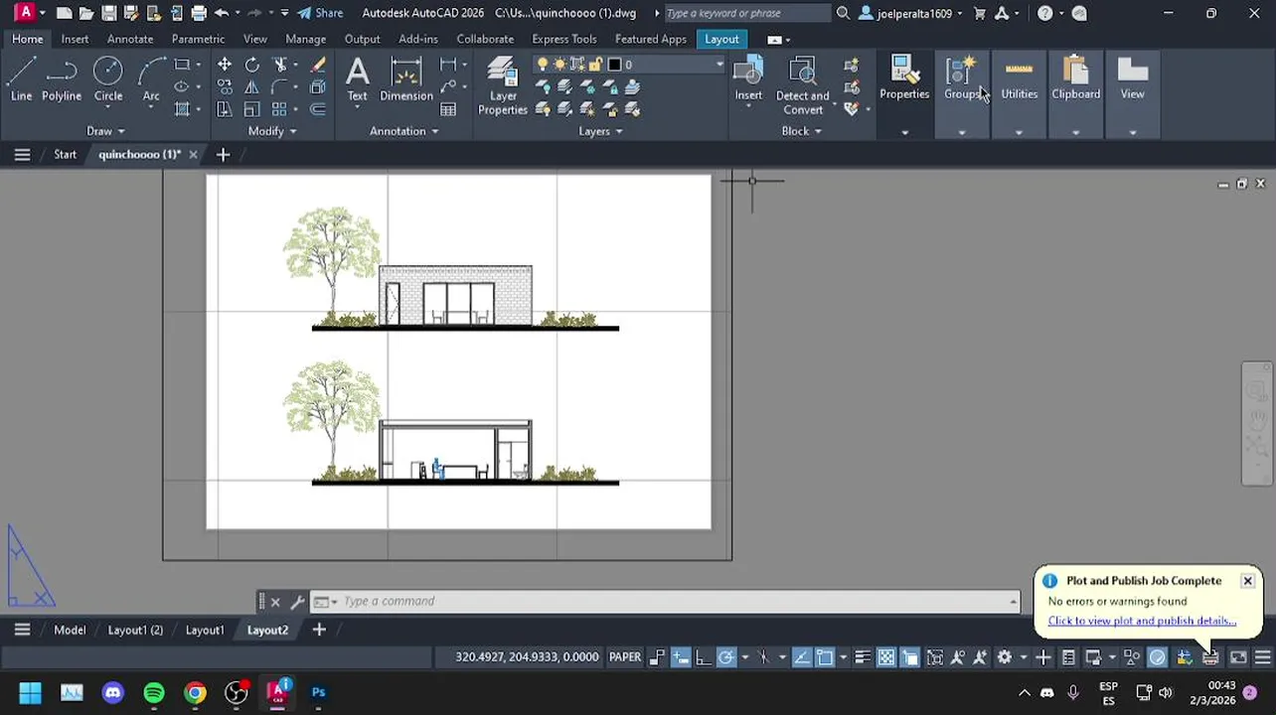This screenshot has height=715, width=1276.
Task: Open the Start file tab
Action: click(x=65, y=154)
